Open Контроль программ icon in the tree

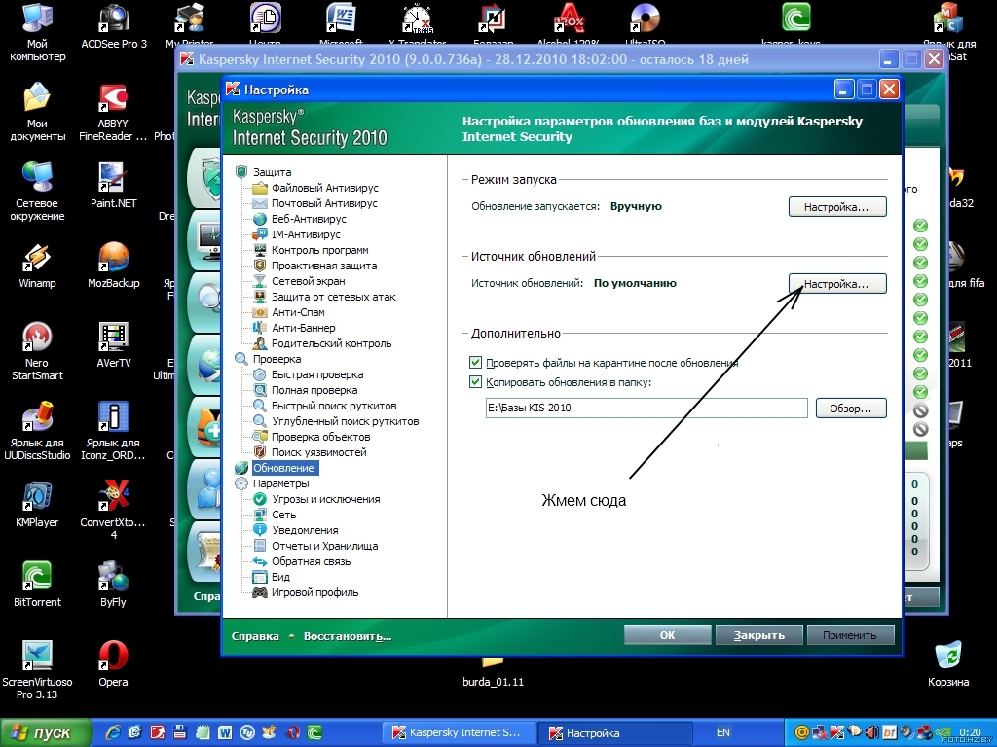tap(259, 250)
